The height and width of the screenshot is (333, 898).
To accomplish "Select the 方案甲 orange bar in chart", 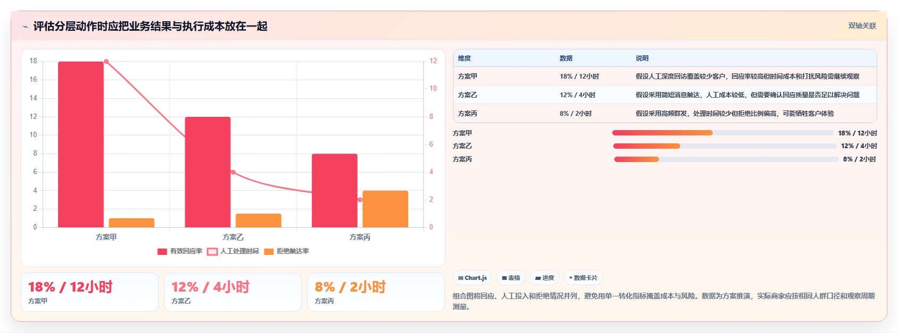I will (x=131, y=223).
